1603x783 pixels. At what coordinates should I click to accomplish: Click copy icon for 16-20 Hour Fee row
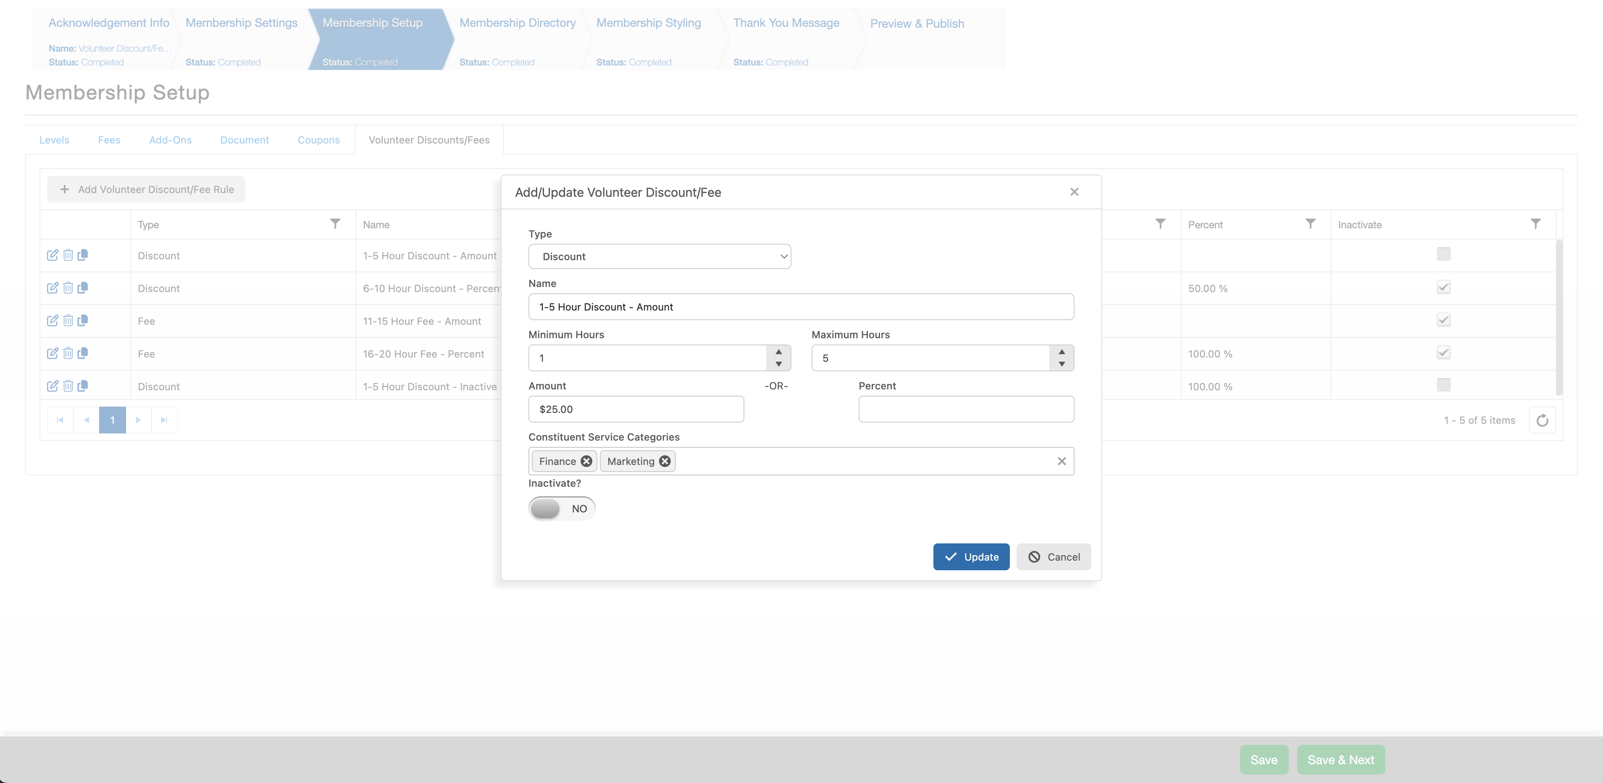pos(83,353)
